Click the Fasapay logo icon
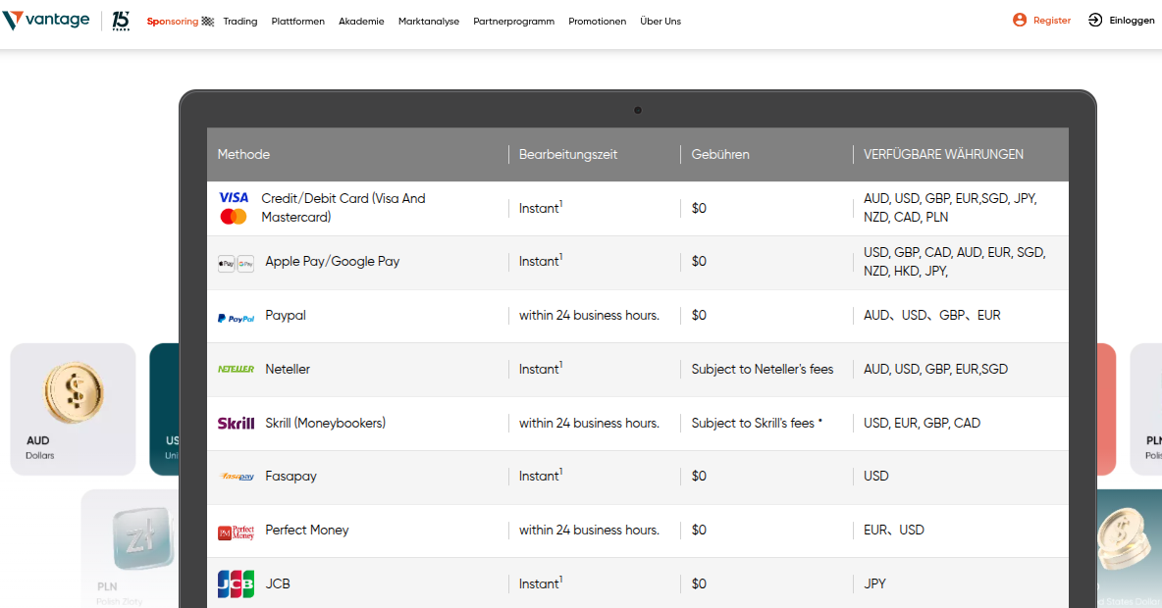Image resolution: width=1162 pixels, height=608 pixels. (236, 477)
